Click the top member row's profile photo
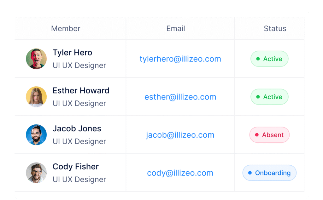 [36, 59]
